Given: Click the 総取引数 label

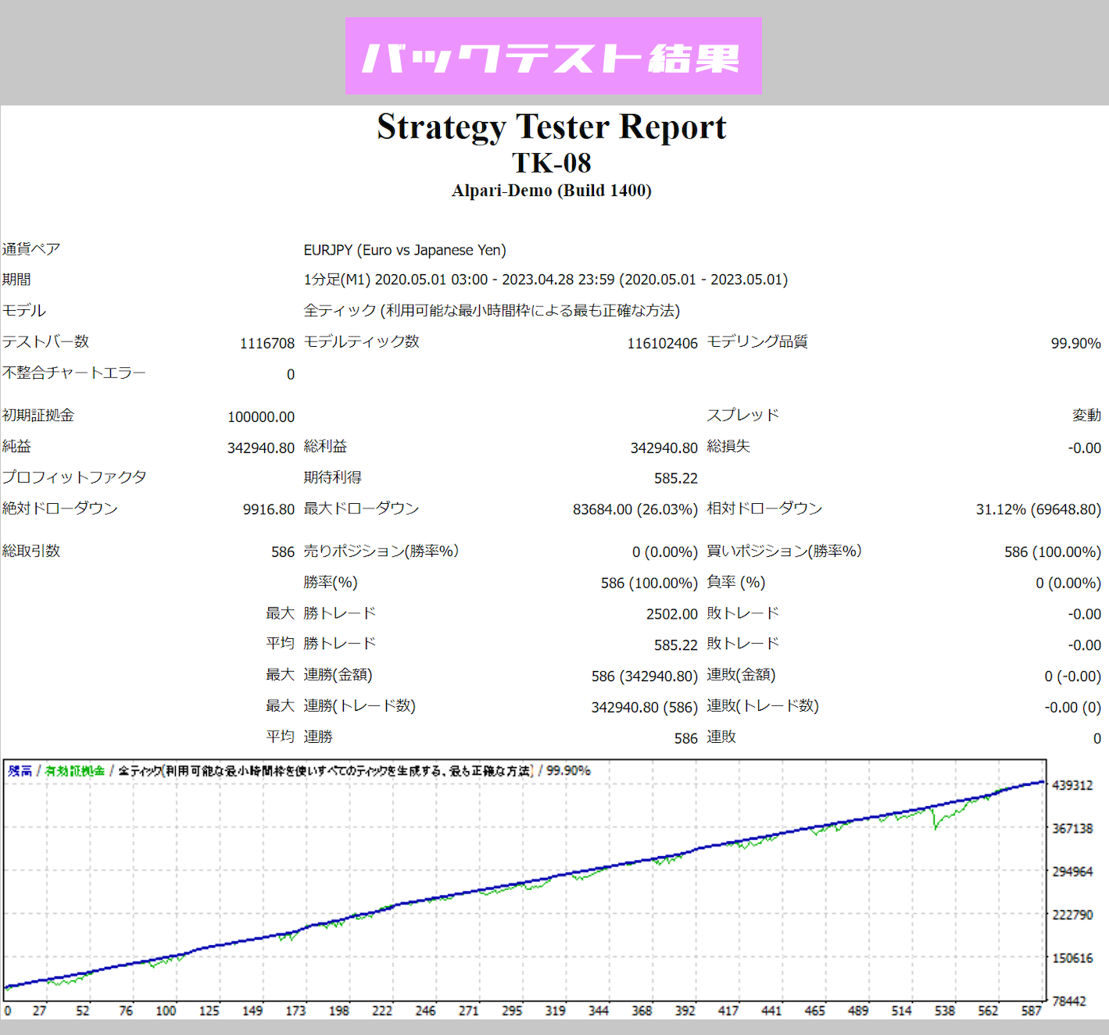Looking at the screenshot, I should click(31, 551).
